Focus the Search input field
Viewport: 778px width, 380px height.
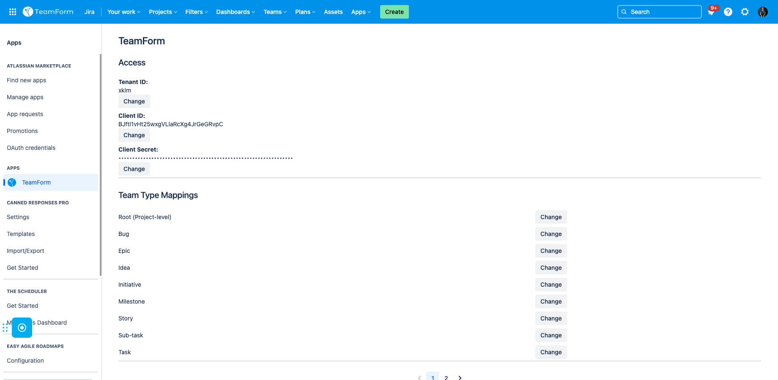tap(660, 12)
